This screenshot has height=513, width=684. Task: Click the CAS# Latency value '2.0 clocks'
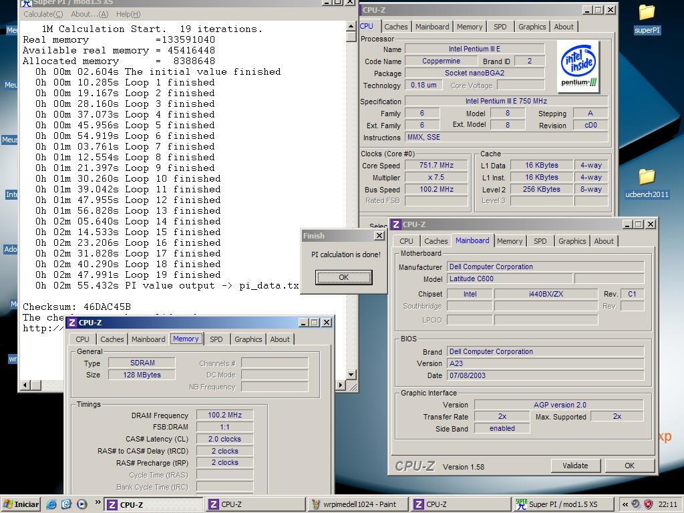(224, 439)
